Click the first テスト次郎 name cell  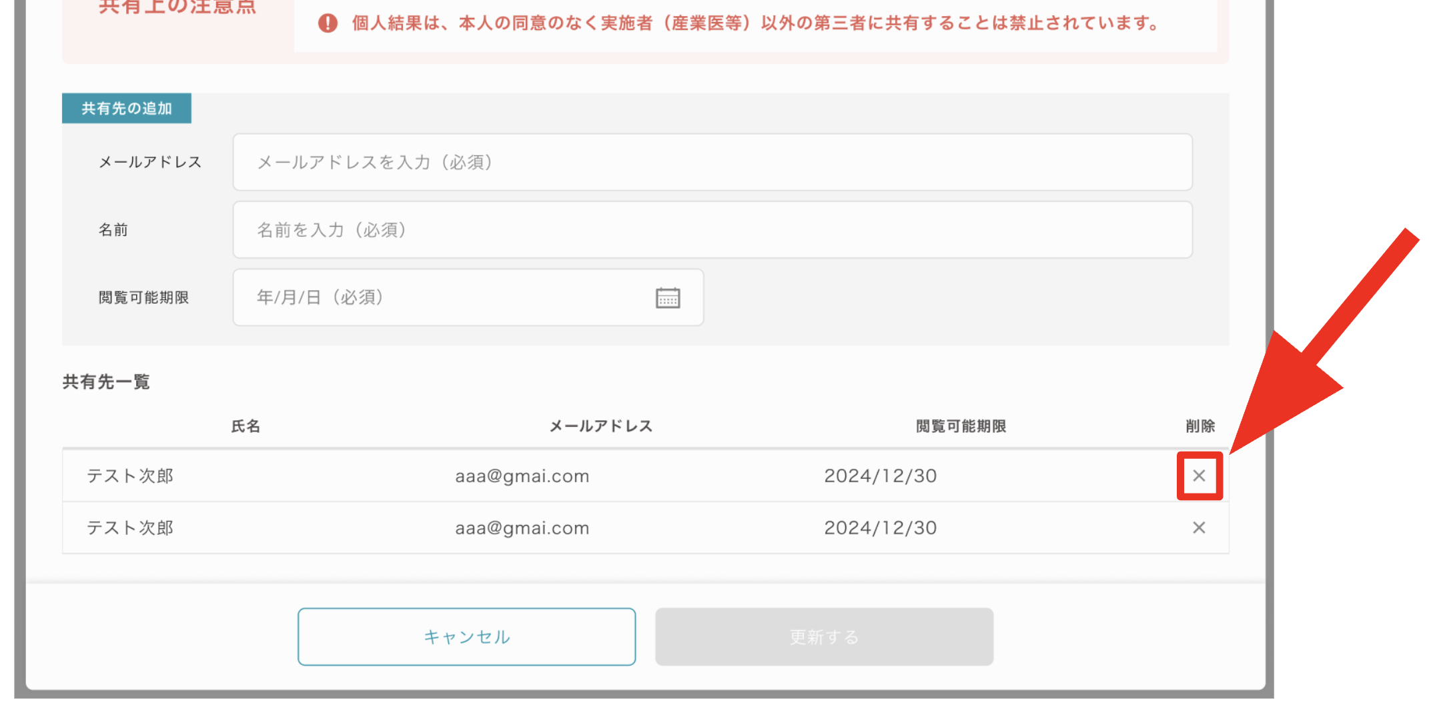130,476
